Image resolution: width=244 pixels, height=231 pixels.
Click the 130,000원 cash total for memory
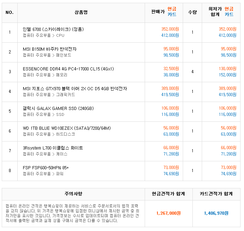(227, 69)
